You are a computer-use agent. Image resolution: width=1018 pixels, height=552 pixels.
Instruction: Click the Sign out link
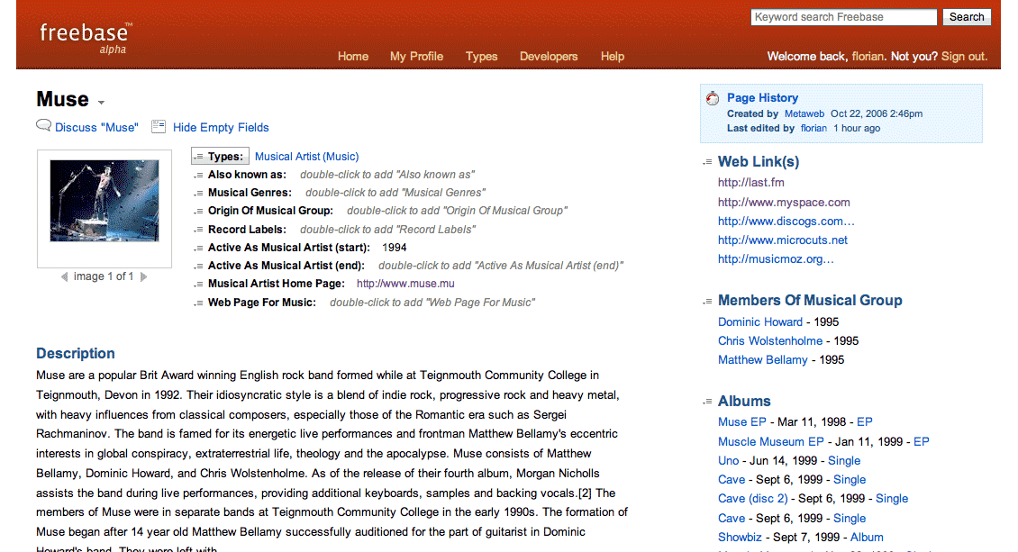pos(964,57)
